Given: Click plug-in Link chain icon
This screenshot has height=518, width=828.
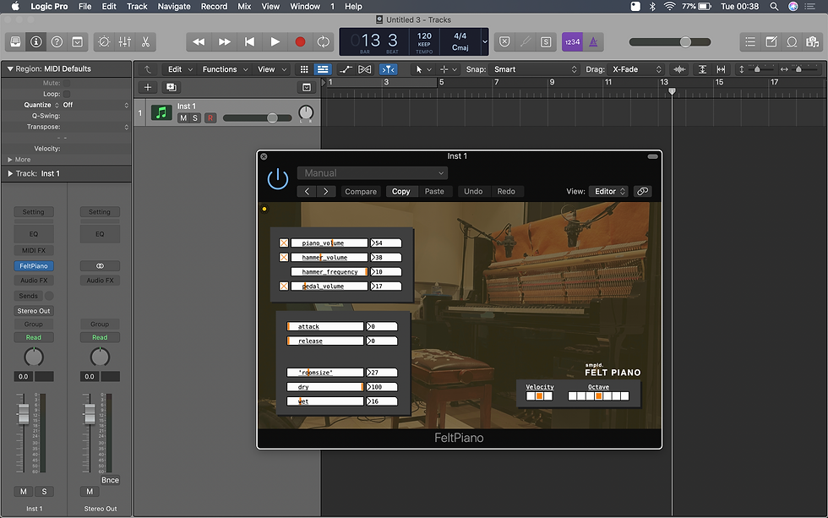Looking at the screenshot, I should pos(642,191).
